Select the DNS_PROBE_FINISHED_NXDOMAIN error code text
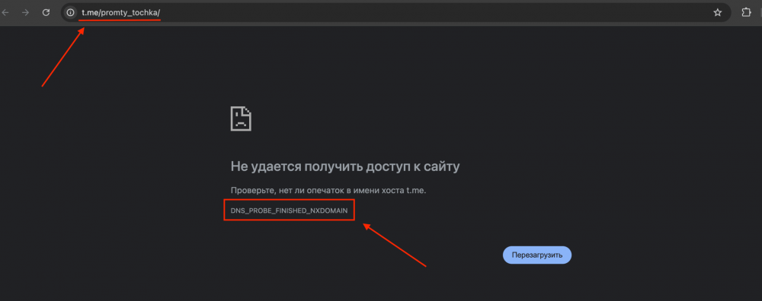This screenshot has width=762, height=301. click(289, 211)
